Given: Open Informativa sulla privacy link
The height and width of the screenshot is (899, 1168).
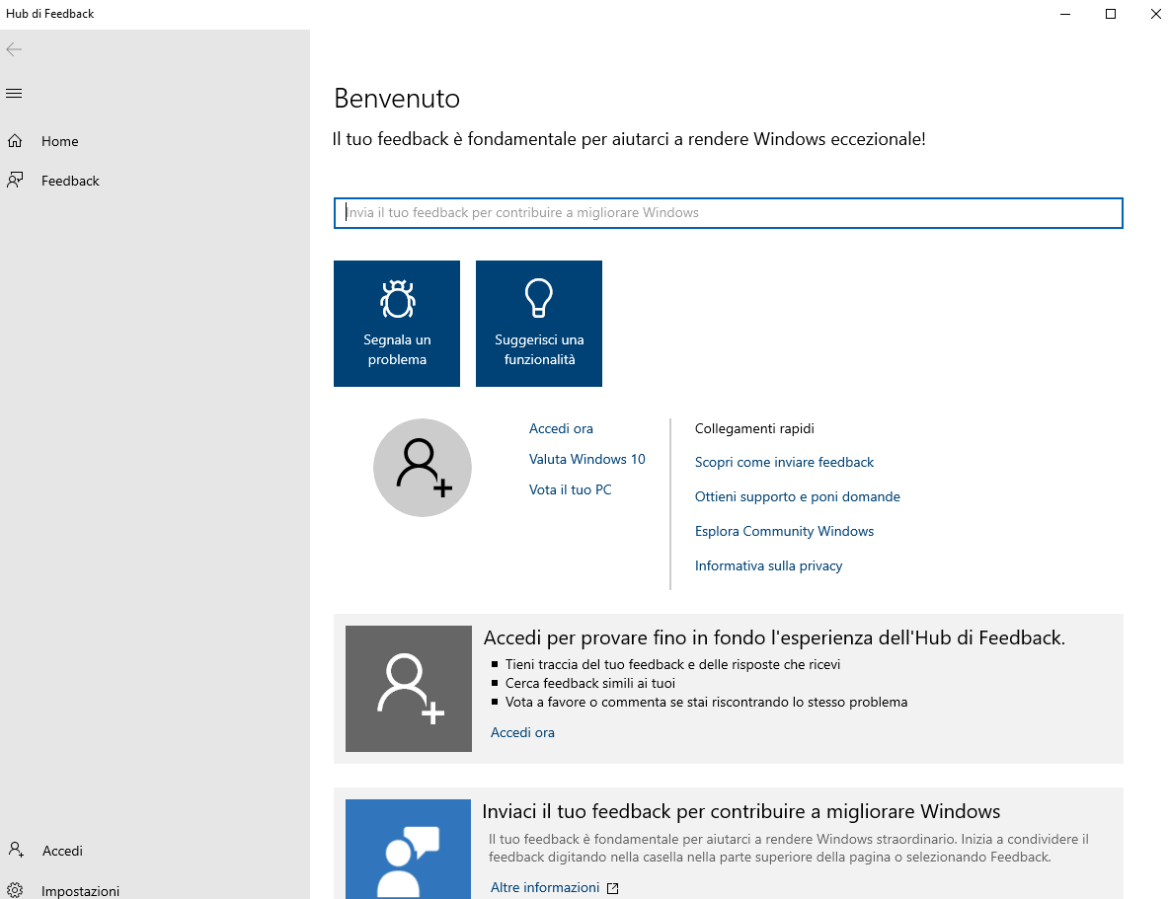Looking at the screenshot, I should pyautogui.click(x=768, y=565).
